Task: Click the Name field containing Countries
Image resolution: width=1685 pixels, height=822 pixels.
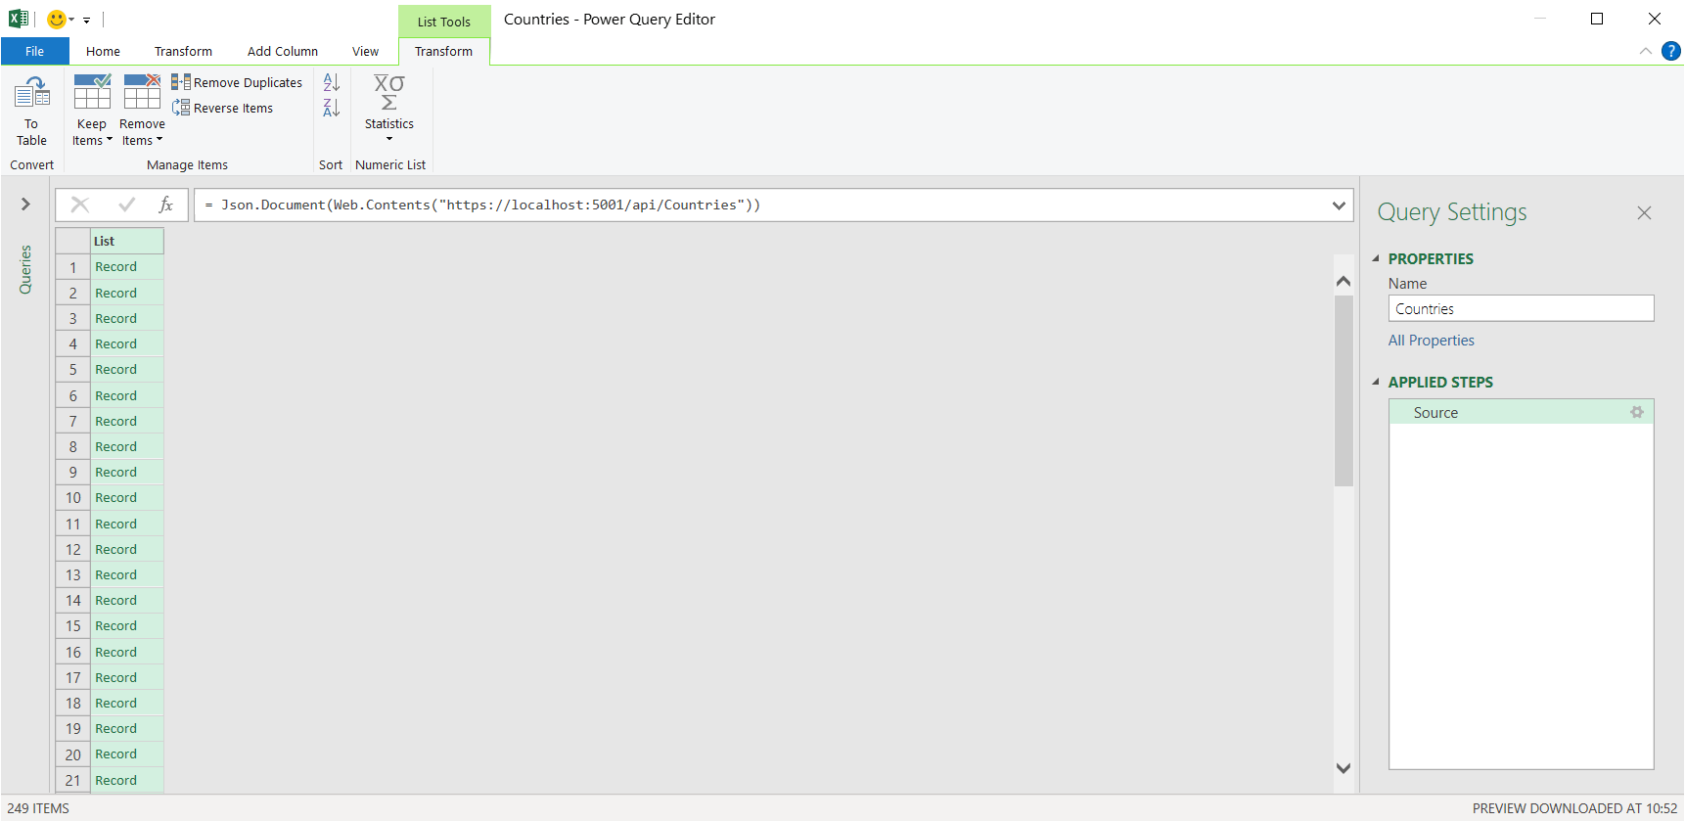Action: (x=1520, y=308)
